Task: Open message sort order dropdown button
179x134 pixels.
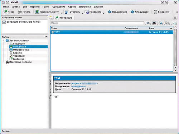Action: [x=160, y=23]
